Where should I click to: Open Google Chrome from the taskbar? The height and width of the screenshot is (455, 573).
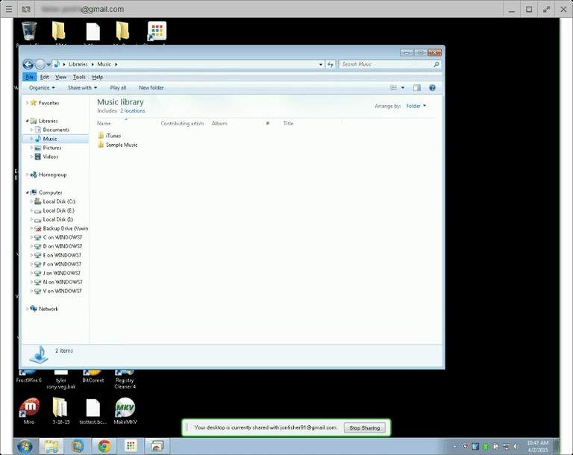104,446
